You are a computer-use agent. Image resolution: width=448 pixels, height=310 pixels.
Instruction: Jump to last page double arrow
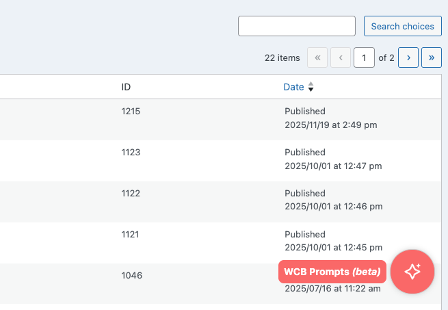(x=431, y=57)
